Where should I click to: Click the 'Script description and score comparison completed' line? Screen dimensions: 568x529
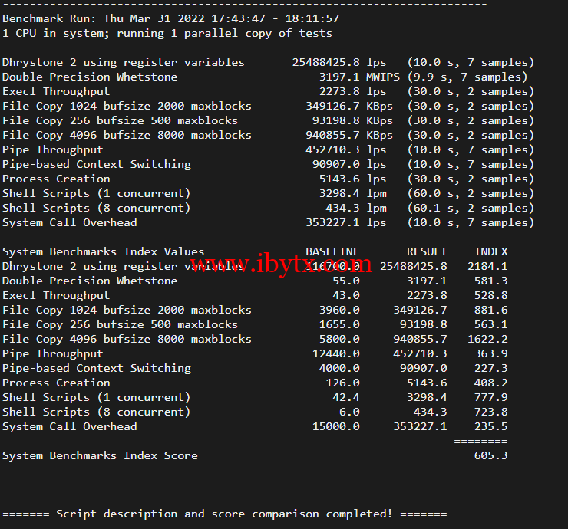[224, 514]
